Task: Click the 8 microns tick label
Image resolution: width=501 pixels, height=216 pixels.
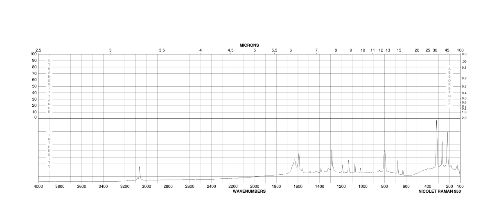Action: coord(336,50)
